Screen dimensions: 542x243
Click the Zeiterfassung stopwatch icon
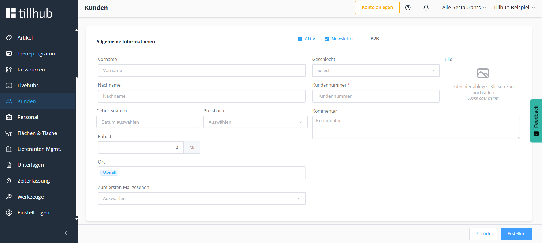[x=9, y=181]
